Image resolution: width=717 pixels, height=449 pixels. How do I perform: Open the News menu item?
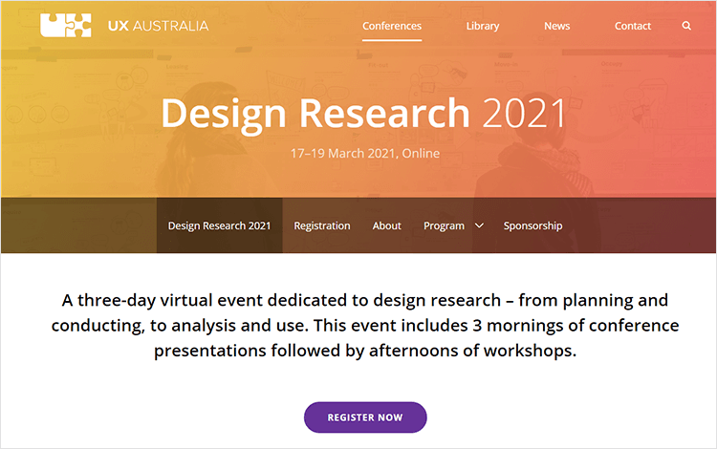(x=556, y=26)
